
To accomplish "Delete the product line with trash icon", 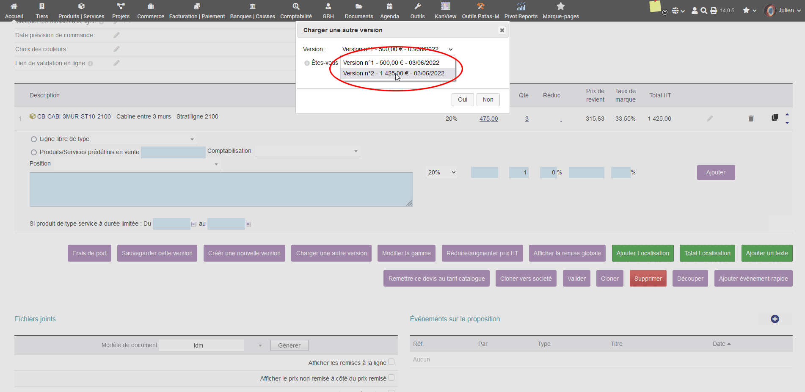I will click(751, 119).
